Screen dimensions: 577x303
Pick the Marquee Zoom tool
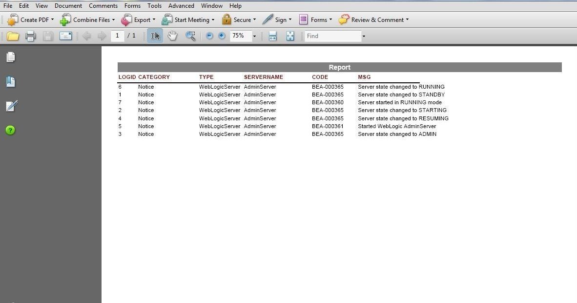190,36
